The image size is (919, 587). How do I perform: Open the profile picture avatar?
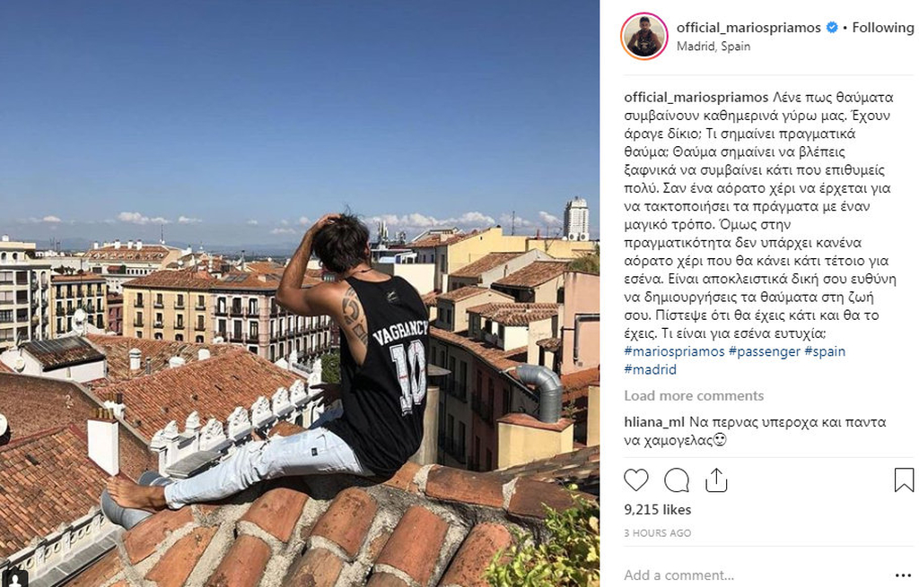(x=644, y=36)
